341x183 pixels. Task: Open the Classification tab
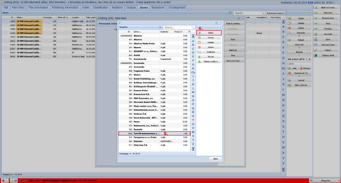(x=101, y=8)
